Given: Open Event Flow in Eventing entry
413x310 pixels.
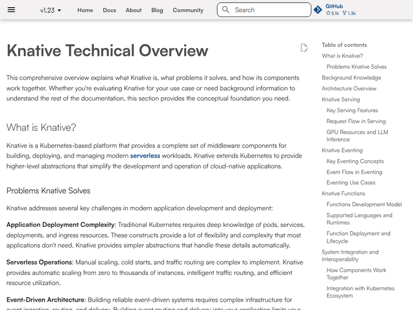Looking at the screenshot, I should 354,172.
